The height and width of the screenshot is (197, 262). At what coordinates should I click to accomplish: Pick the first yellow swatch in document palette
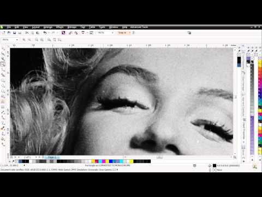coord(93,161)
